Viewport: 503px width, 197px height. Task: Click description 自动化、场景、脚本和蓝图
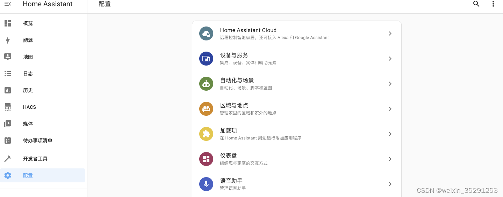pos(246,88)
